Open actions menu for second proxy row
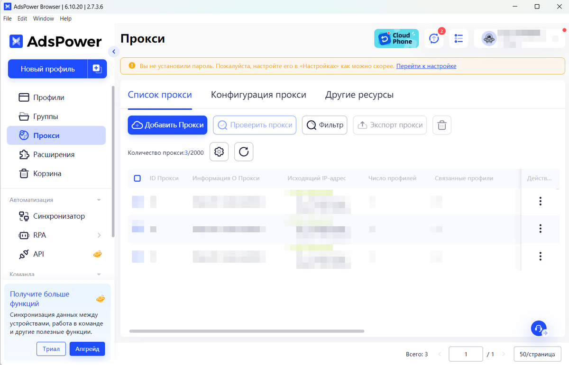Image resolution: width=569 pixels, height=365 pixels. (540, 229)
